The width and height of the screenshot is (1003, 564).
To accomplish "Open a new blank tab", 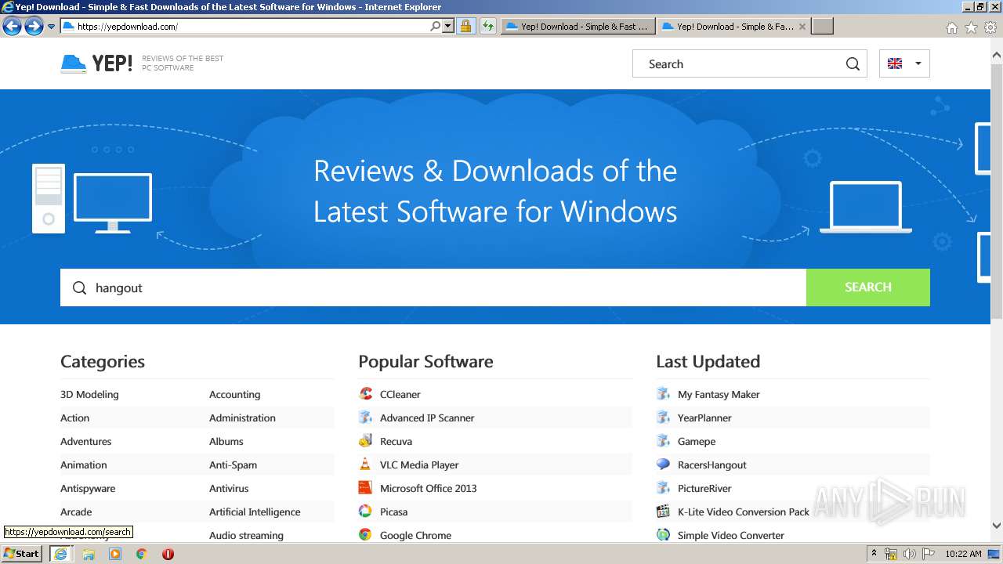I will tap(822, 26).
